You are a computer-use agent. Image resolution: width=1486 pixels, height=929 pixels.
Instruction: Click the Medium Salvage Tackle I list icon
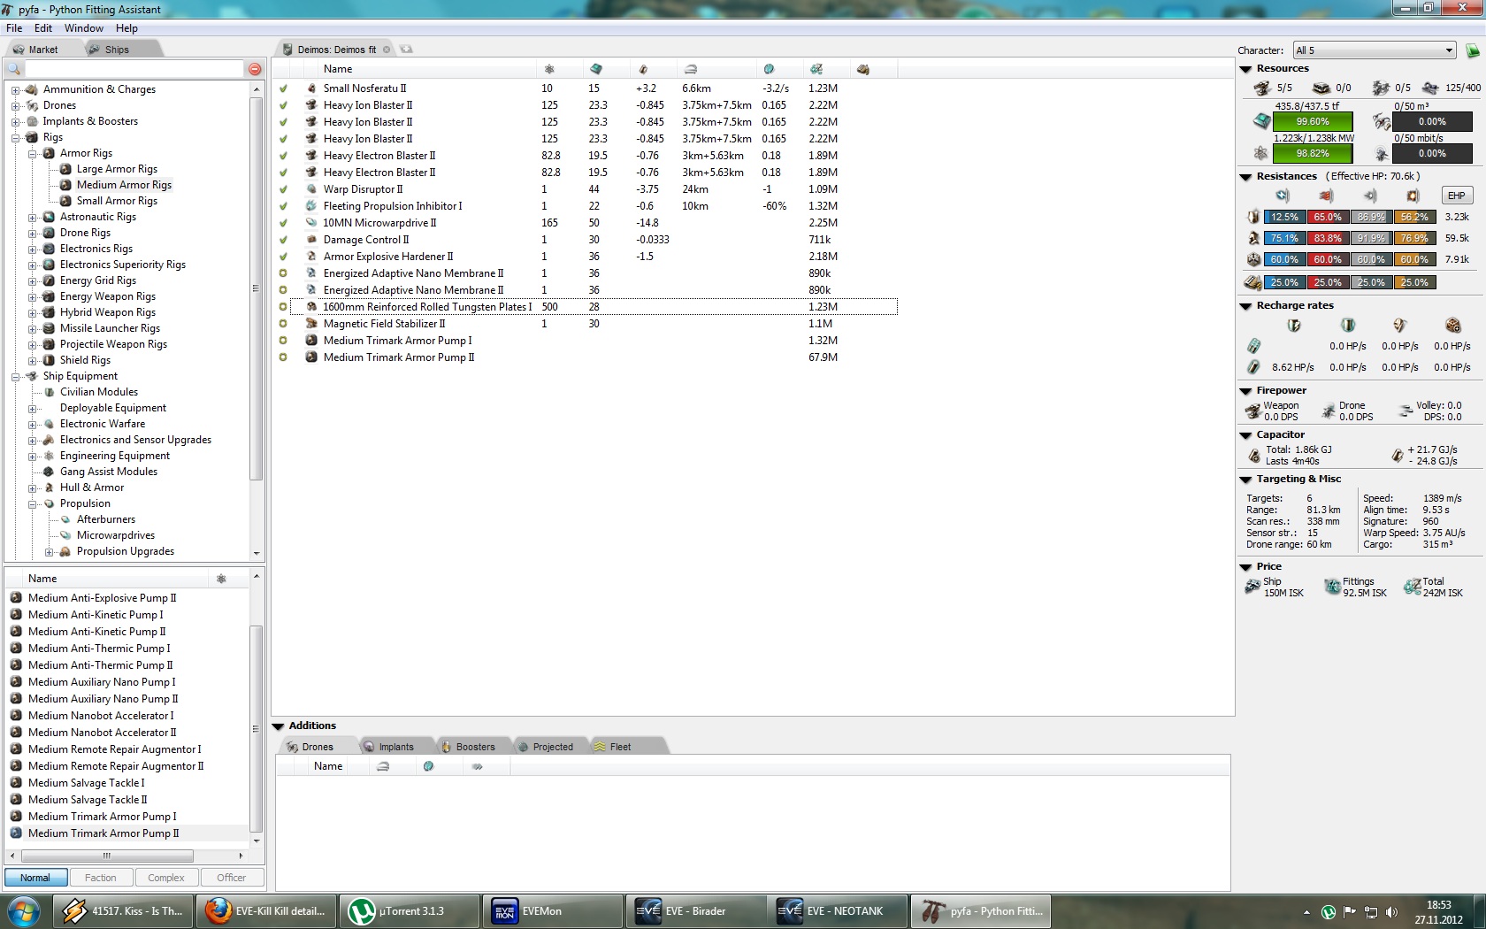[16, 783]
